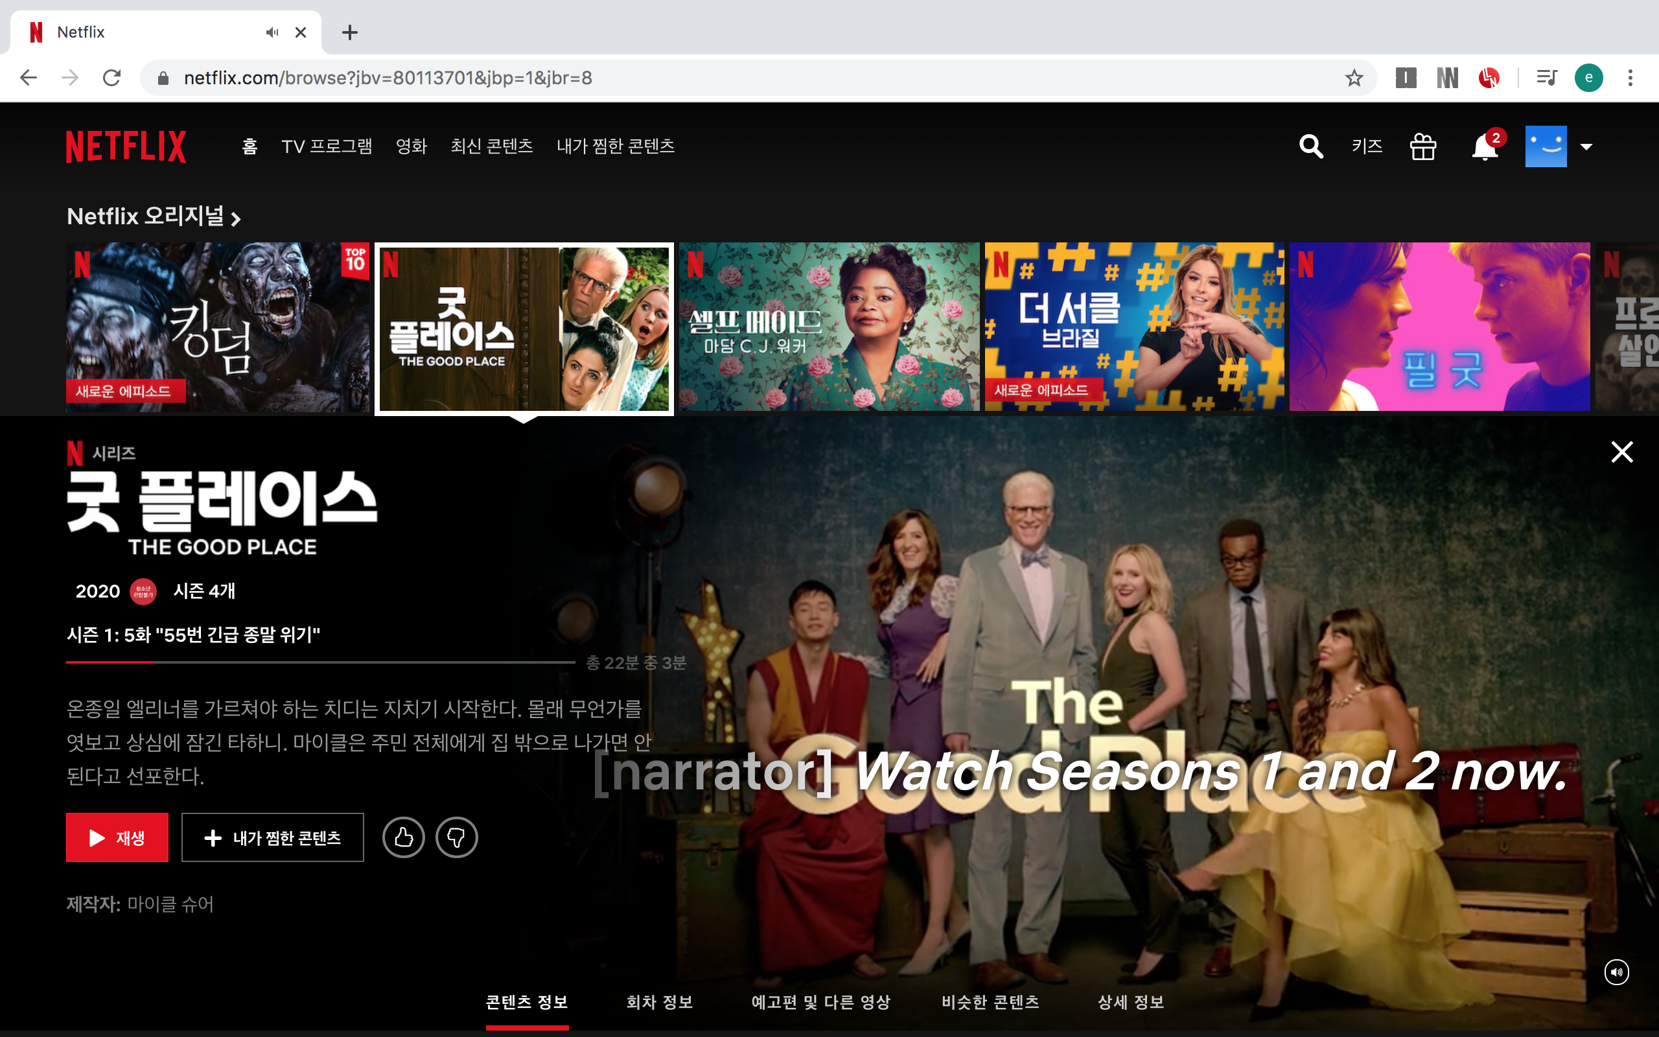Screen dimensions: 1659x1037
Task: Switch to 회차 정보 tab
Action: tap(660, 1002)
